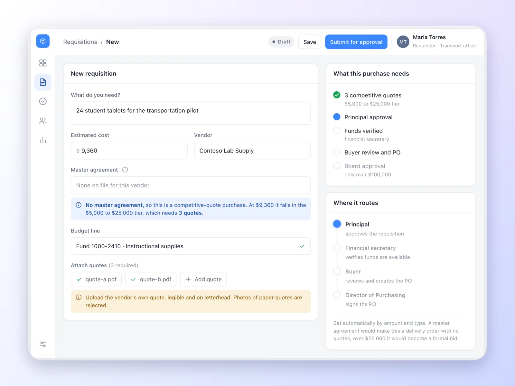The image size is (515, 386).
Task: Open the Master agreement field
Action: coord(191,185)
